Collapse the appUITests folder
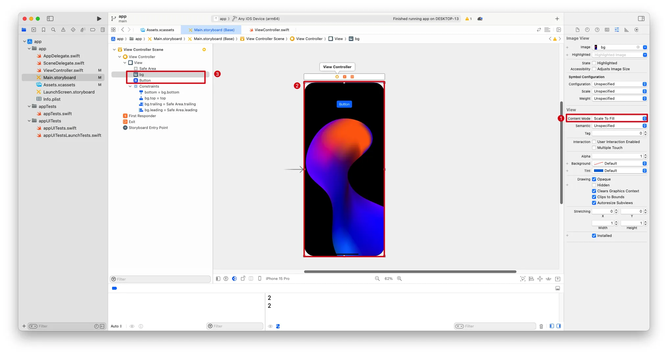 (29, 121)
